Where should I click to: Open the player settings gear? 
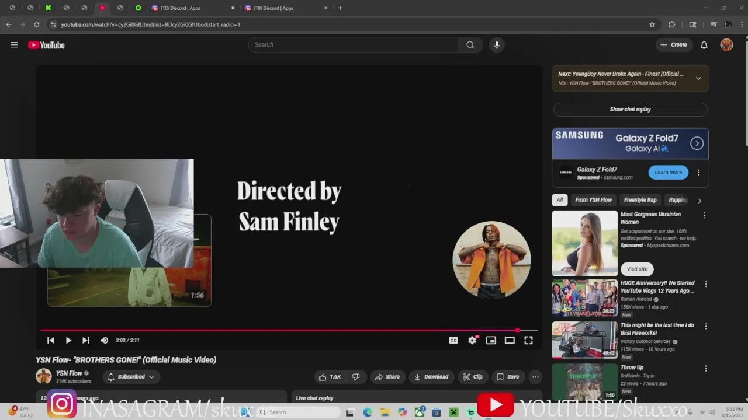pos(472,340)
